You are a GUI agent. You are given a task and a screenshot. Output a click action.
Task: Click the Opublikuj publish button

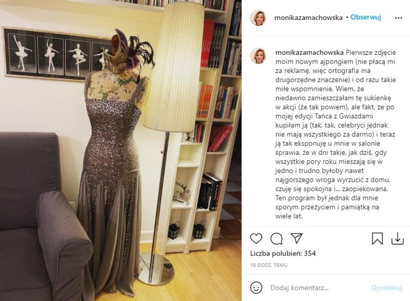387,288
